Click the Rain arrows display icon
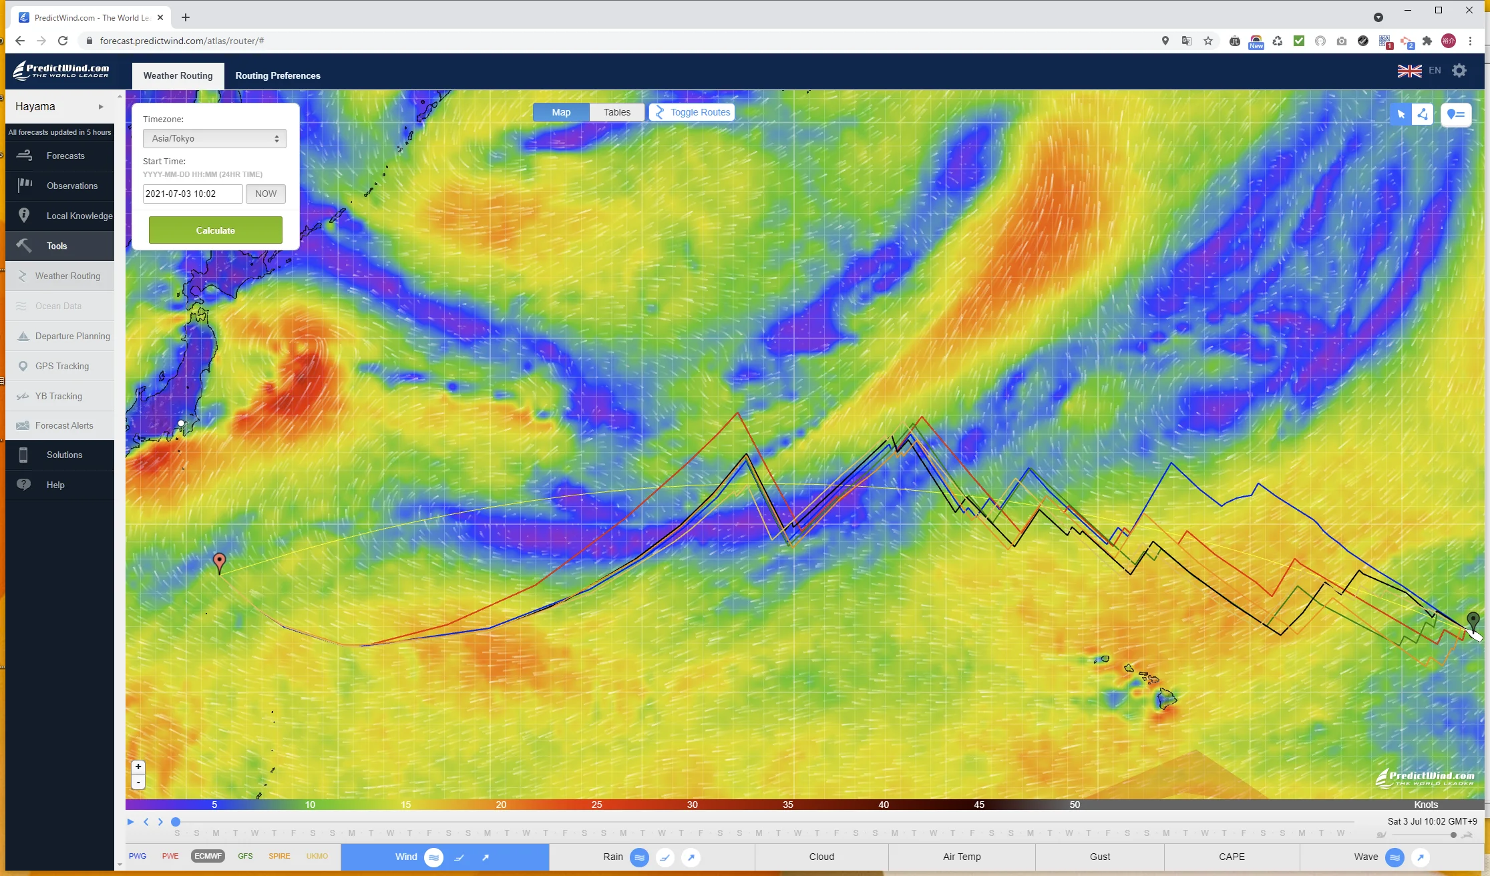The height and width of the screenshot is (876, 1490). [691, 857]
